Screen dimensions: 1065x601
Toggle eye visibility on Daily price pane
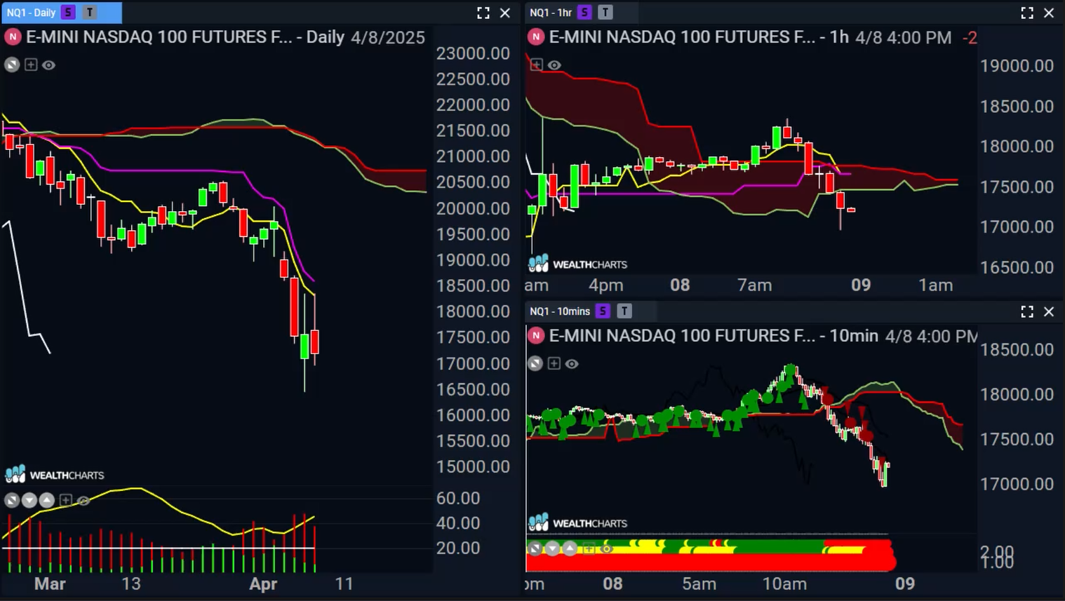coord(48,65)
